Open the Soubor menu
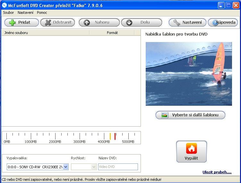This screenshot has width=241, height=183. (8, 12)
